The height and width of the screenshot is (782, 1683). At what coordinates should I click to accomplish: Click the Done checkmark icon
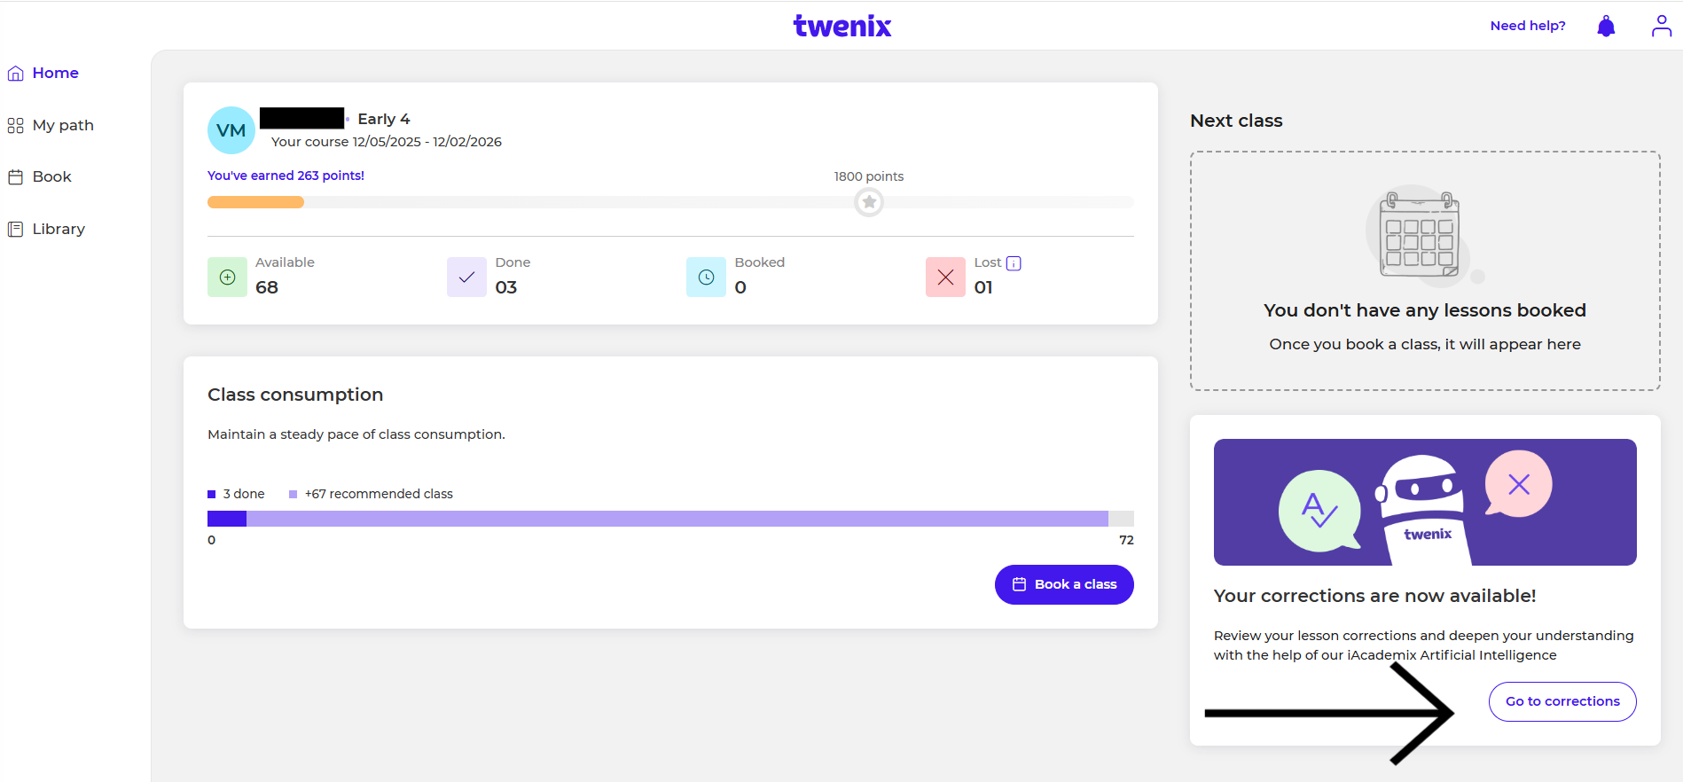[x=466, y=278]
